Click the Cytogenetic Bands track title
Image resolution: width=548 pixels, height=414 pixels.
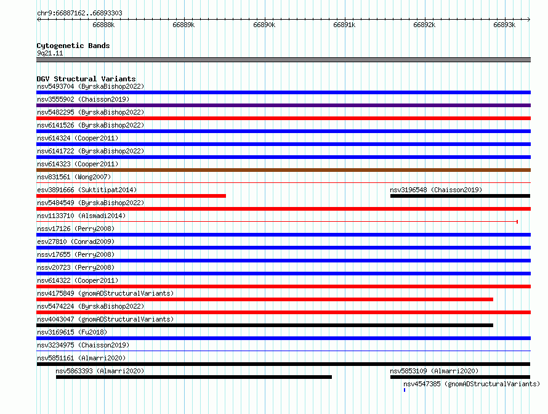point(73,46)
